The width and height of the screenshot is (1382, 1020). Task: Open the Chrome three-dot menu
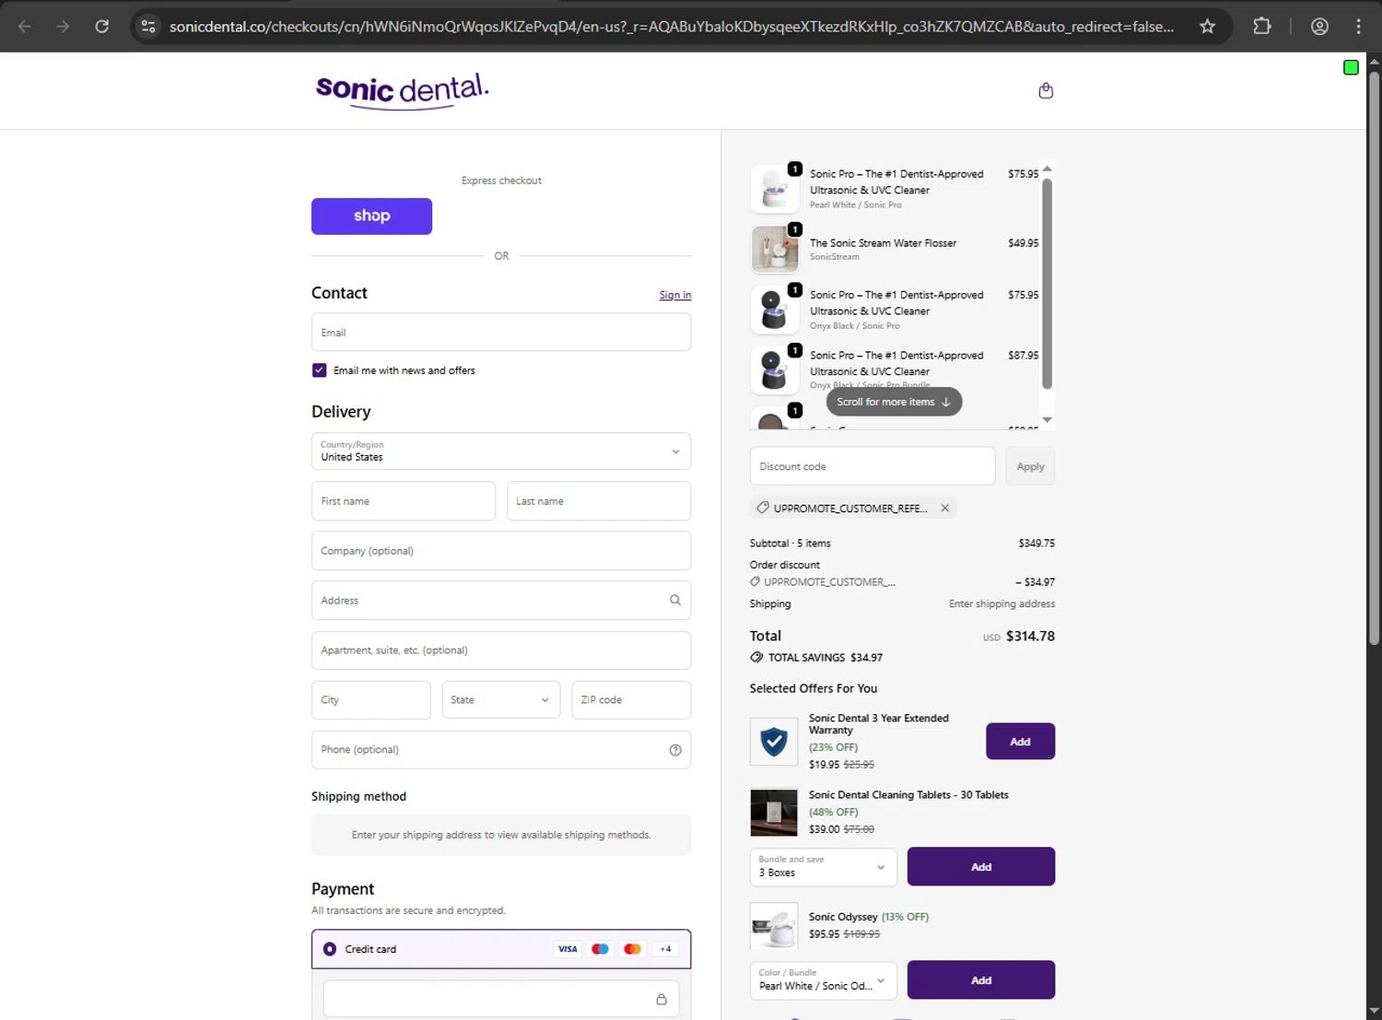click(1358, 27)
